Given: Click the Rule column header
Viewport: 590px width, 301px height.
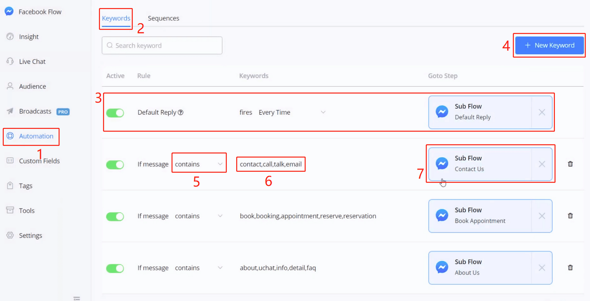Looking at the screenshot, I should 144,76.
